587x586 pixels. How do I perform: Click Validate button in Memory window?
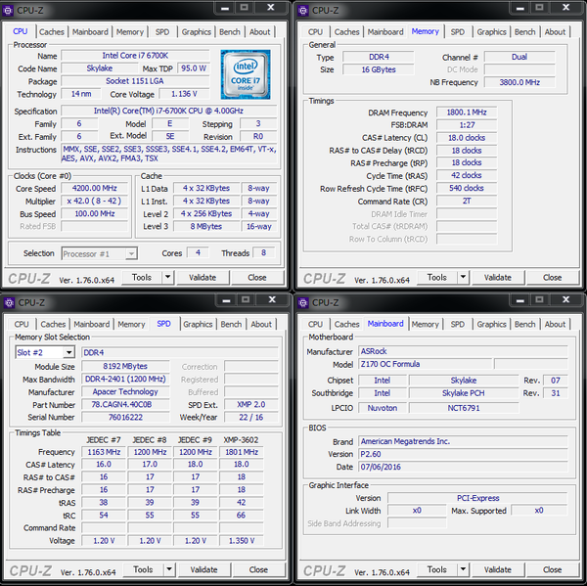[498, 278]
